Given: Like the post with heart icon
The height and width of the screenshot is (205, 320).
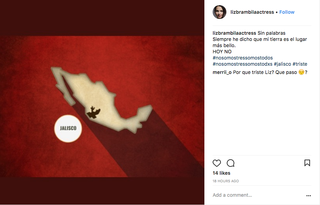Looking at the screenshot, I should tap(216, 163).
